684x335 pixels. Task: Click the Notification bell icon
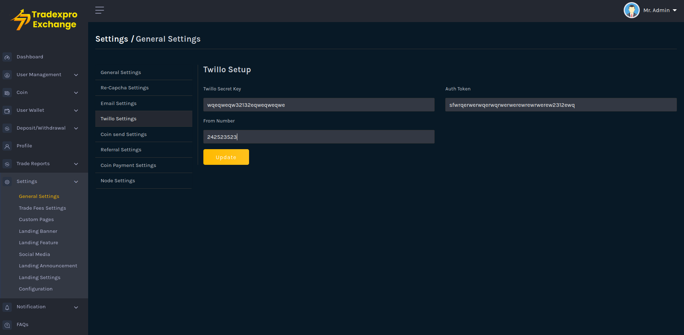(x=7, y=307)
